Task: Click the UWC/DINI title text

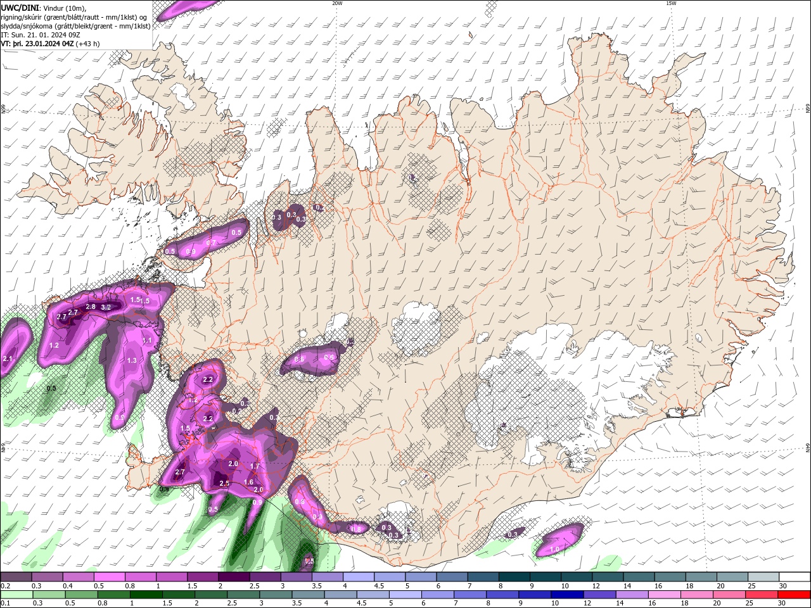Action: [19, 7]
